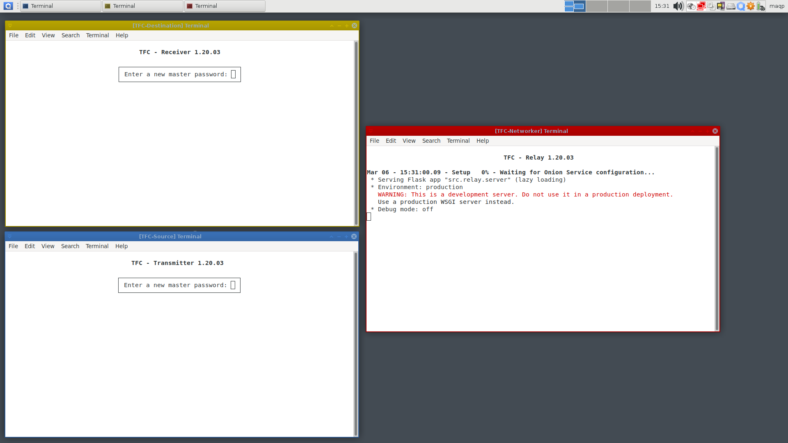Click the 'Serving Flask app' output line
Viewport: 788px width, 443px height.
click(468, 180)
